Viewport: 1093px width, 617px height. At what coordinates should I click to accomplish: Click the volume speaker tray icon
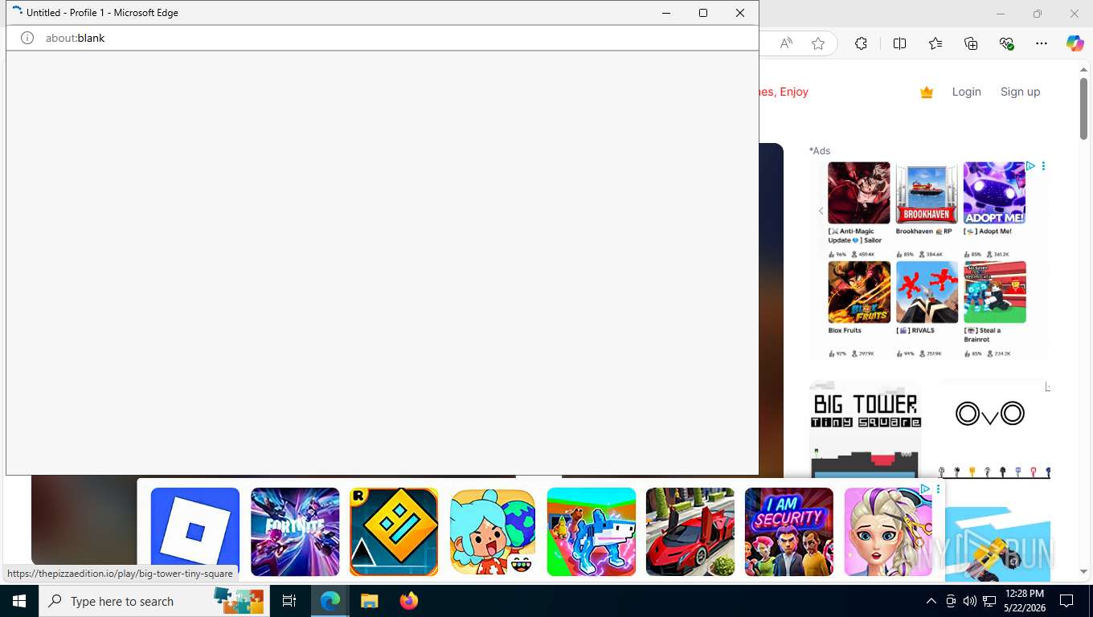(x=970, y=601)
